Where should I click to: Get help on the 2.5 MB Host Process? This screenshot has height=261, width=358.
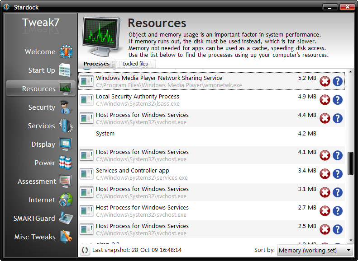pos(338,229)
